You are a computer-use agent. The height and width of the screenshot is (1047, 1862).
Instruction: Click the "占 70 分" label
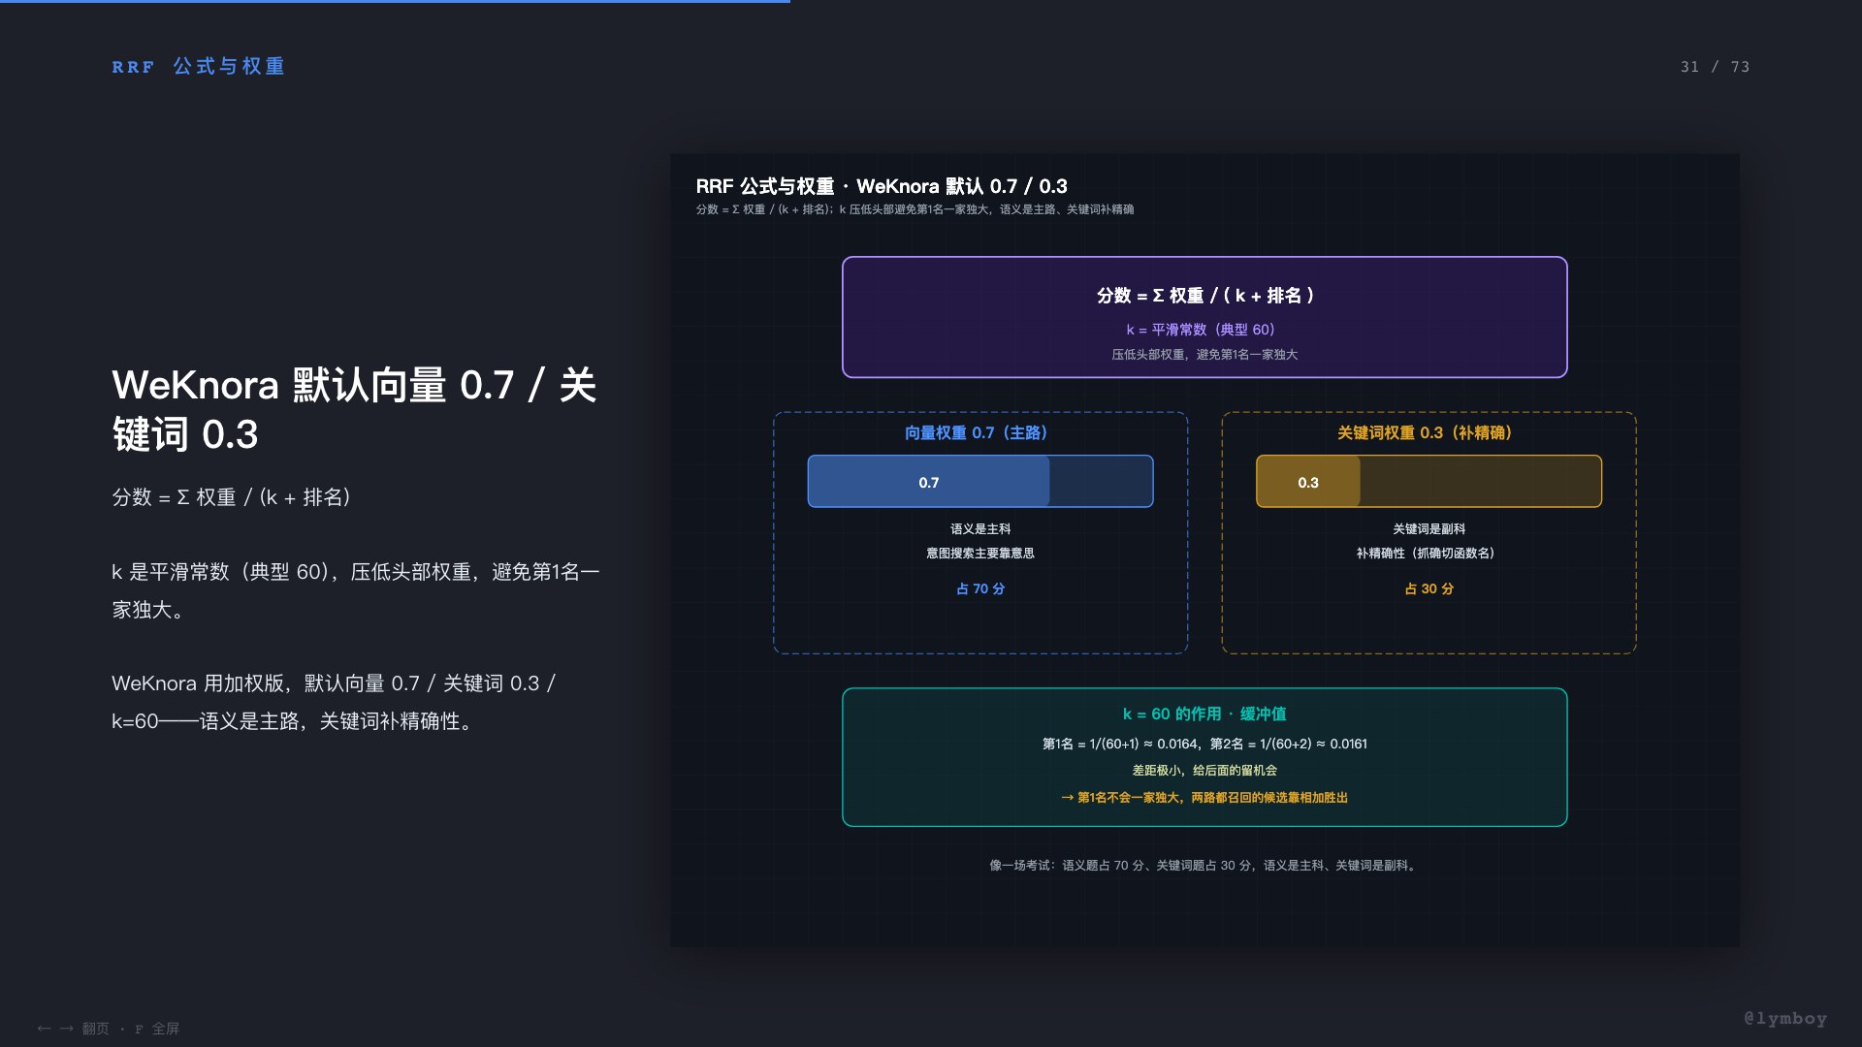[x=980, y=589]
